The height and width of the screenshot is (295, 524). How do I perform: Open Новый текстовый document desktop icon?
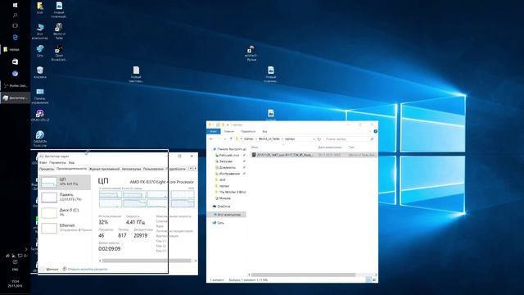click(136, 75)
